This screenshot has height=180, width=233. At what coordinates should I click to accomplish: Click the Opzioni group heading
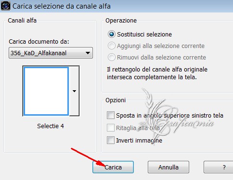116,100
